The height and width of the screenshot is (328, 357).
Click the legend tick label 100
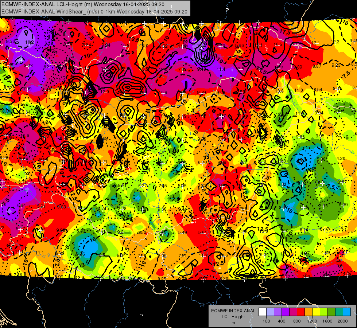tap(266, 321)
